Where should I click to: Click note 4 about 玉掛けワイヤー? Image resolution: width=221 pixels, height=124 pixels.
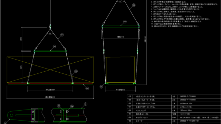coord(177,7)
